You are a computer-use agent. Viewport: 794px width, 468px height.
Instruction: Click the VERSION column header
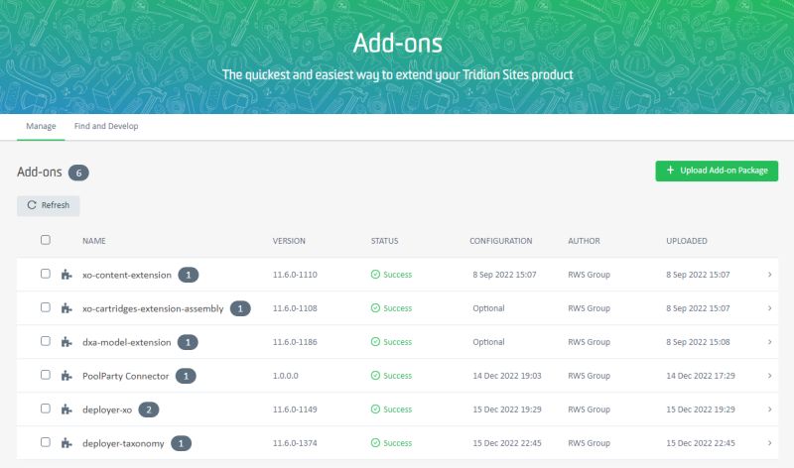pyautogui.click(x=289, y=241)
